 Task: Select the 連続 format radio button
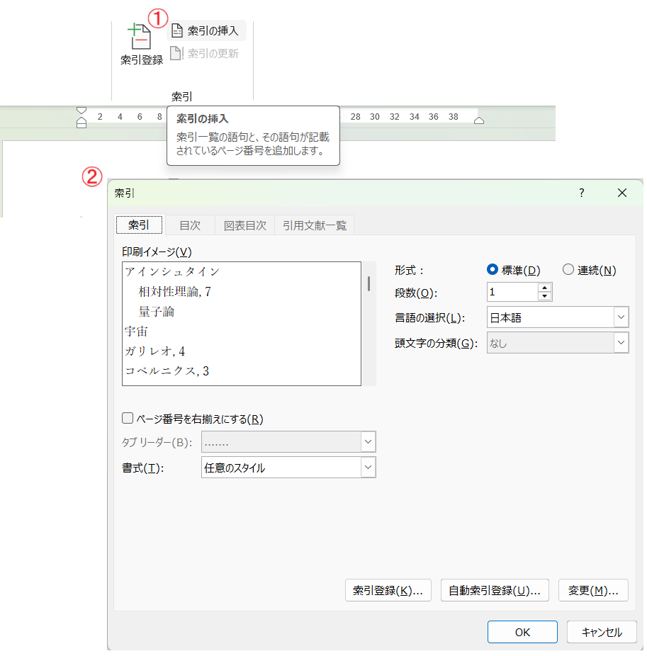568,270
